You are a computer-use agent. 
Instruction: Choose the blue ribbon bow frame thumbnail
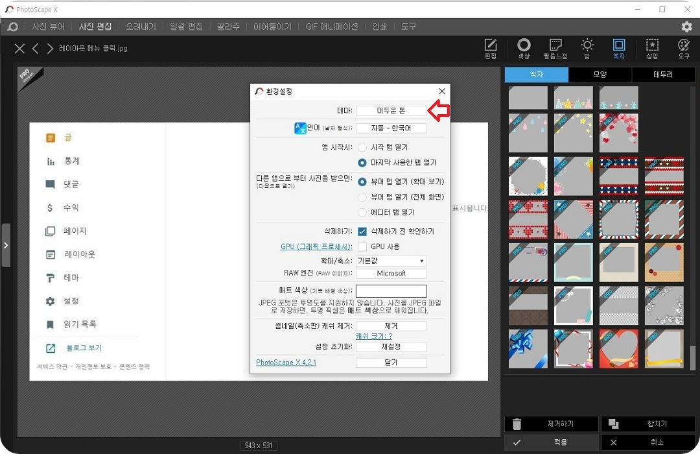(x=528, y=349)
